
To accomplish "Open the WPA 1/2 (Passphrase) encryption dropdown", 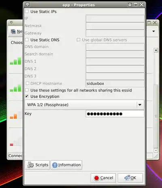I will click(x=85, y=105).
